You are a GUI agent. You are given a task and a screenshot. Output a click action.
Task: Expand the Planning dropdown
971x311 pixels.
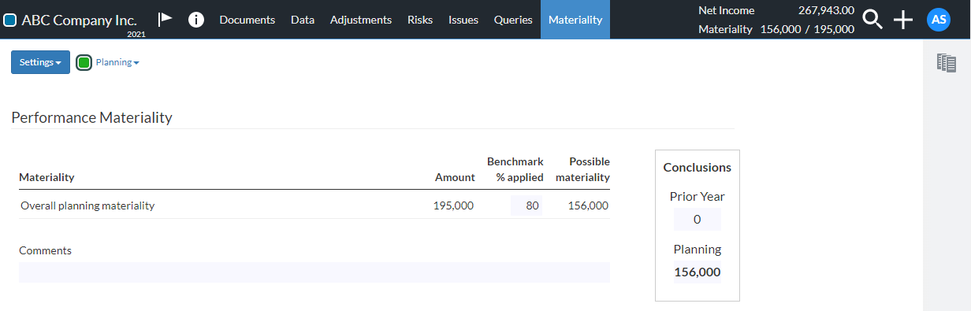click(117, 62)
